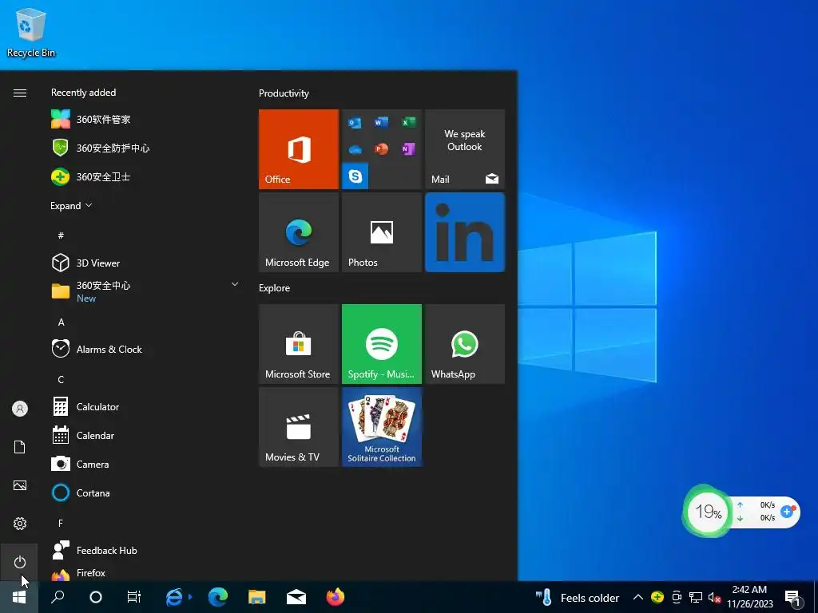
Task: Open taskbar Search
Action: click(x=58, y=597)
